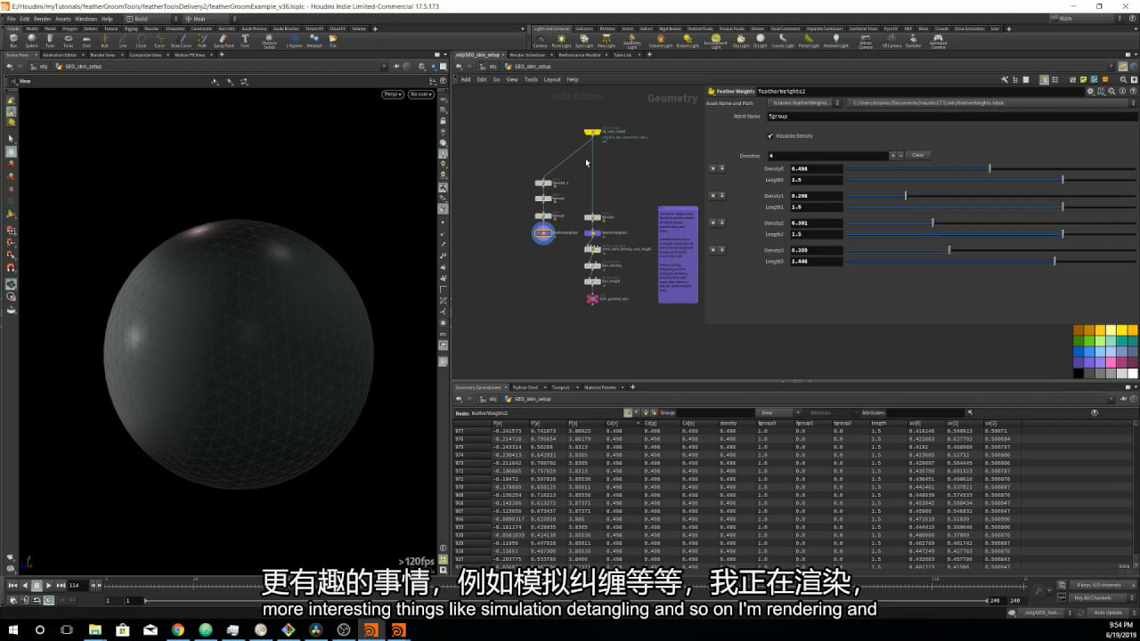This screenshot has width=1140, height=641.
Task: Click the timeline play button
Action: 49,585
